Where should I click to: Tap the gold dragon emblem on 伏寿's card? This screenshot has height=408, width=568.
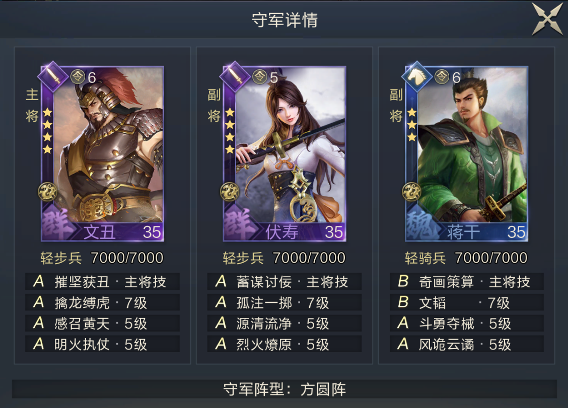[x=230, y=192]
